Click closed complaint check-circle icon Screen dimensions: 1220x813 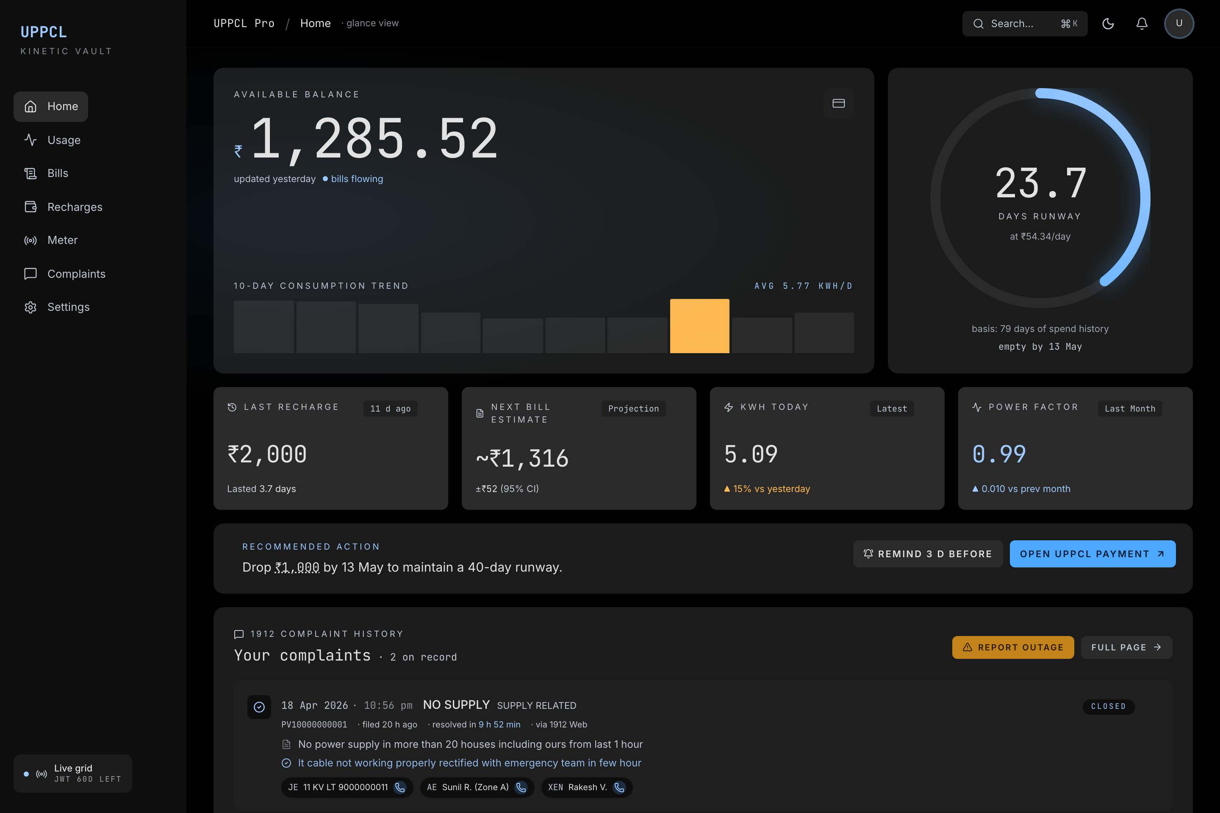(x=259, y=707)
